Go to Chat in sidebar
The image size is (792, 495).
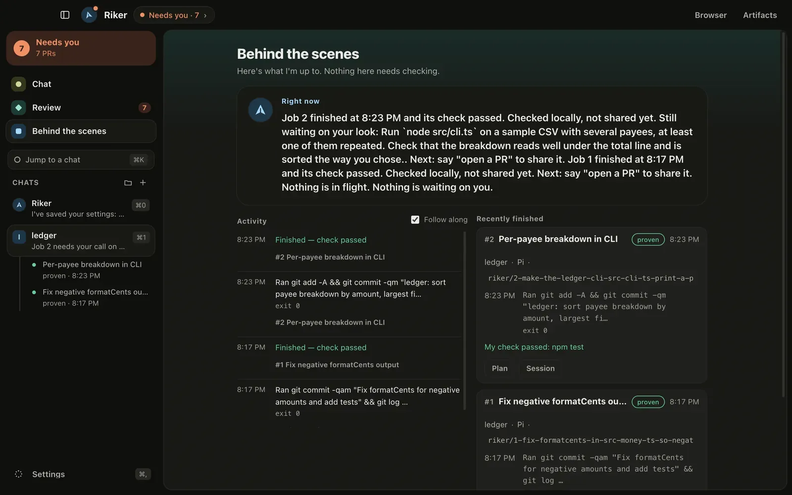point(81,84)
